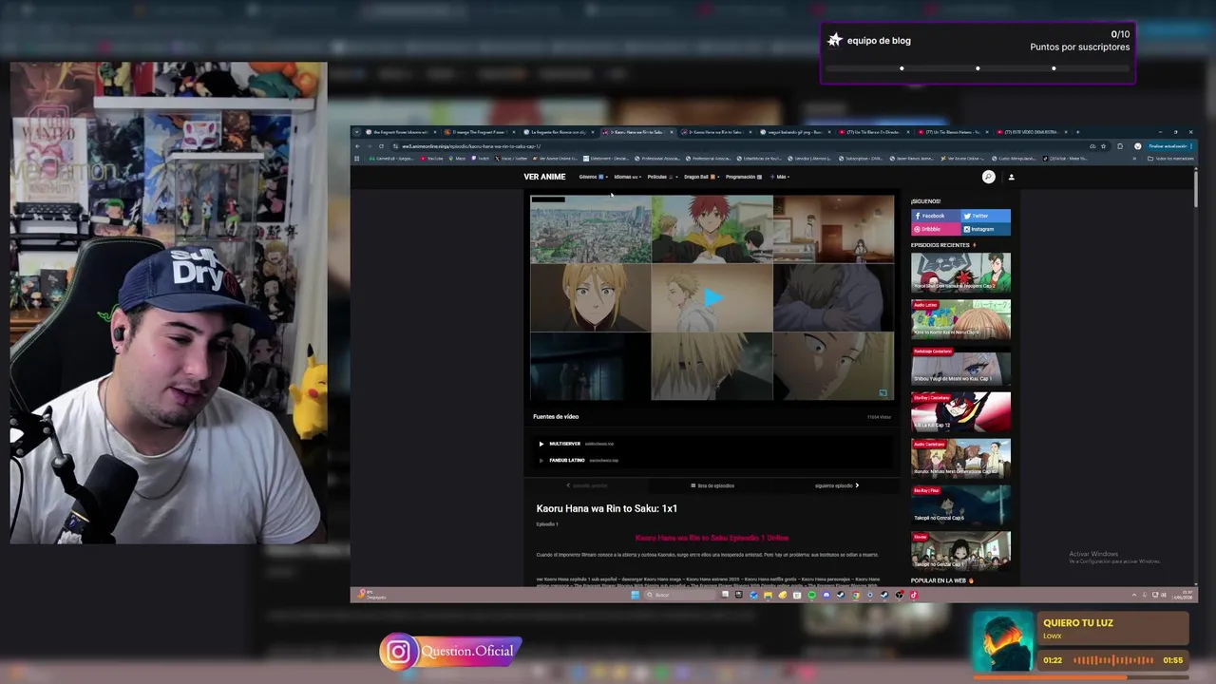The image size is (1216, 684).
Task: Click the Kaoru Hana wa Rin to Saku Episodio 1 Online link
Action: (x=712, y=538)
